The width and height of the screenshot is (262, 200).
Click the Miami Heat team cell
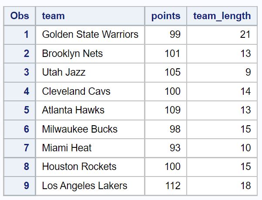point(67,148)
